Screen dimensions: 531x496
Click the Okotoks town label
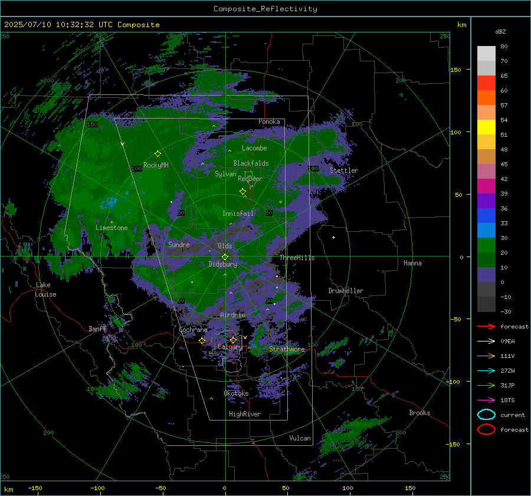pos(236,393)
